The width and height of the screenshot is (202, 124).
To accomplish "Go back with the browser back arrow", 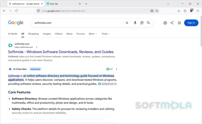I will click(4, 11).
